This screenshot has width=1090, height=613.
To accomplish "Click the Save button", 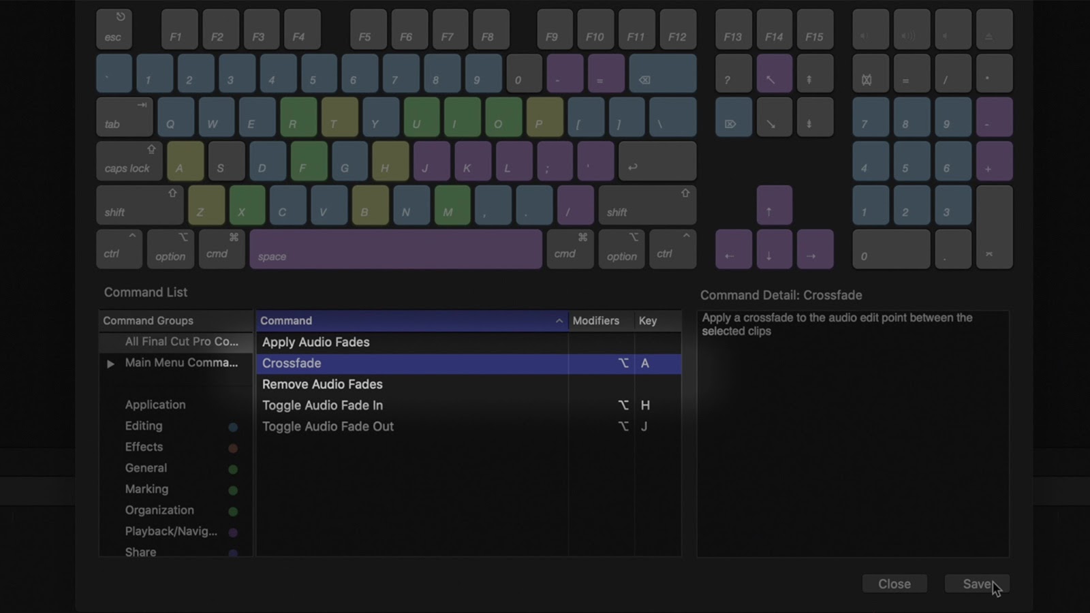I will (x=977, y=584).
